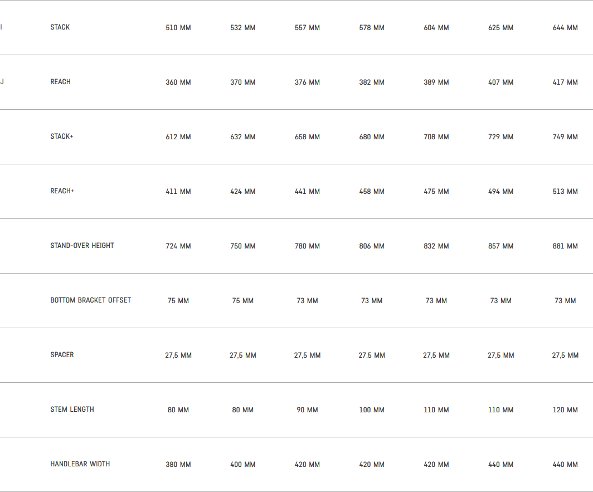Screen dimensions: 593x492
Task: Select the 458 MM Reach+ value
Action: pyautogui.click(x=372, y=192)
